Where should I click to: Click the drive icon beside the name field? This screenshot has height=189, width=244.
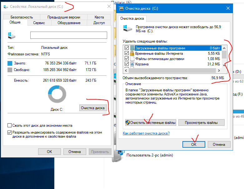(x=12, y=36)
